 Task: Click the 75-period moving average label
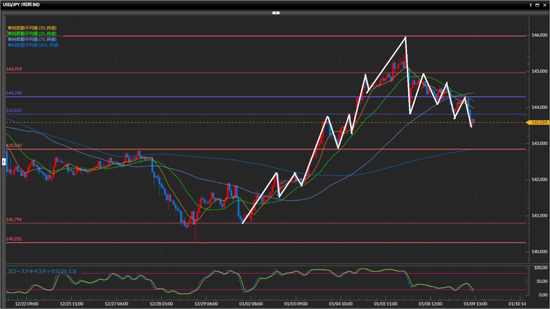coord(32,39)
